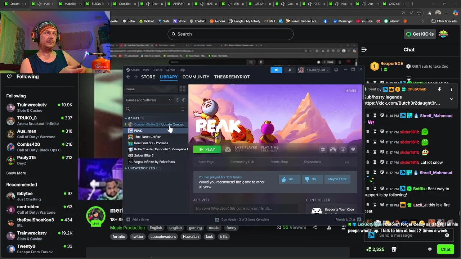Open the Games menu in Steam
The width and height of the screenshot is (461, 259).
(x=170, y=70)
